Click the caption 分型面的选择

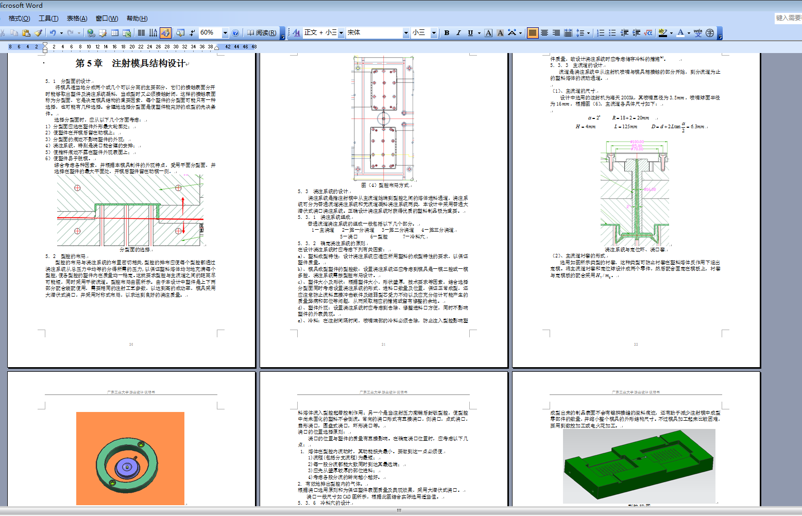pyautogui.click(x=135, y=250)
